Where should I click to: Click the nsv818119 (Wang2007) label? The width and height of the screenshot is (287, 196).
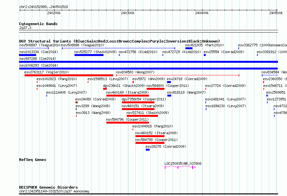[186, 92]
